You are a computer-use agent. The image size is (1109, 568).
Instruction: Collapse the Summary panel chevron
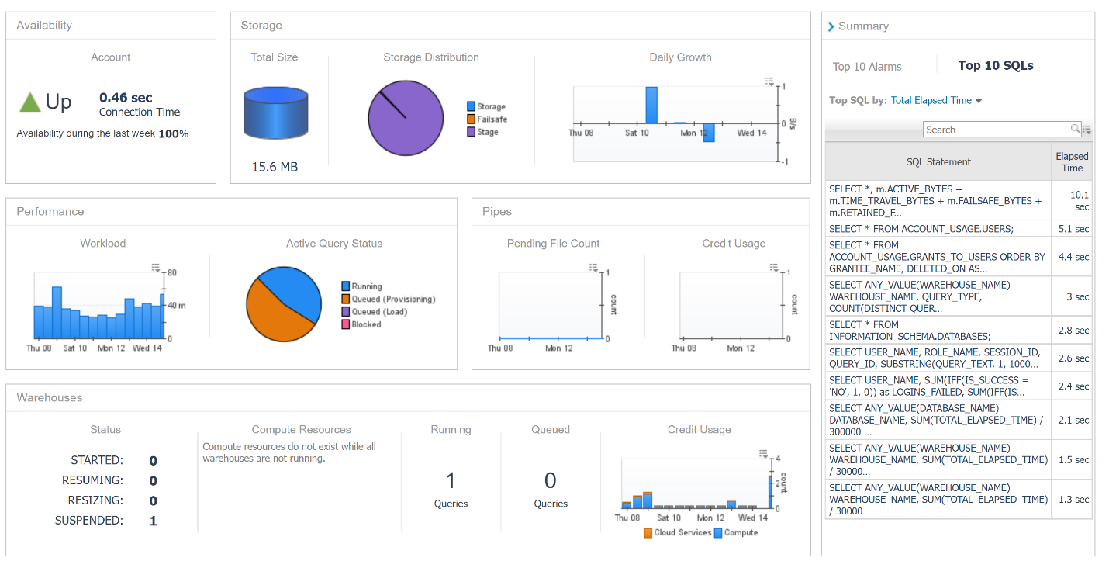(x=831, y=26)
